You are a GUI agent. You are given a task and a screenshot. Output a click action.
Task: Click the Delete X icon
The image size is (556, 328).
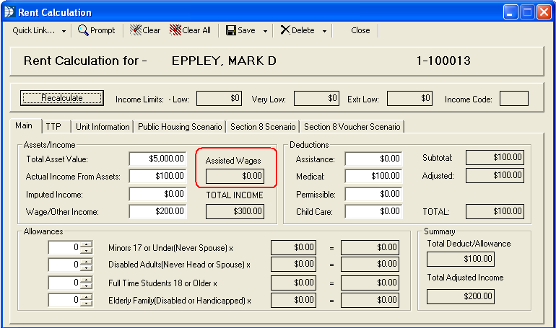285,30
